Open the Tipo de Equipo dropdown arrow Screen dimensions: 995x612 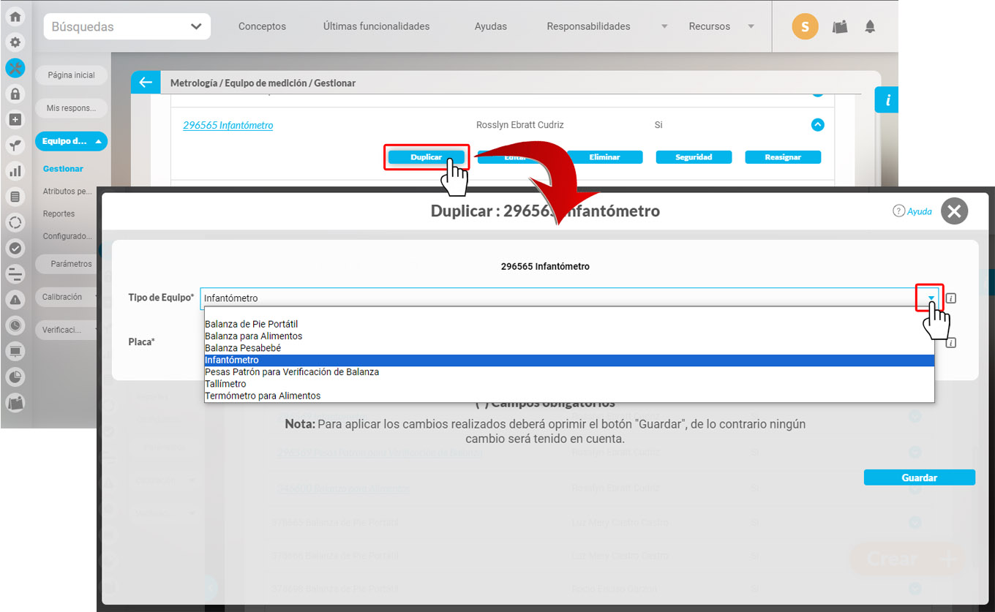click(931, 298)
